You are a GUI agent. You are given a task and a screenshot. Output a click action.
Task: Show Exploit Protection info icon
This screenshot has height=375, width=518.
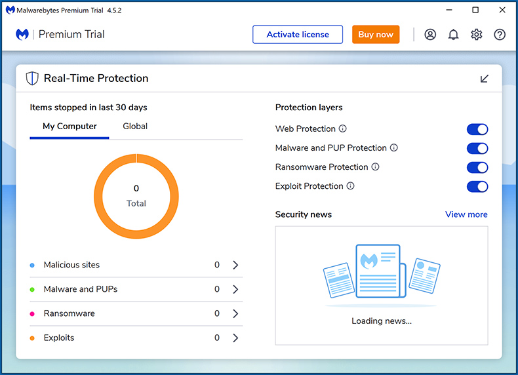point(351,186)
